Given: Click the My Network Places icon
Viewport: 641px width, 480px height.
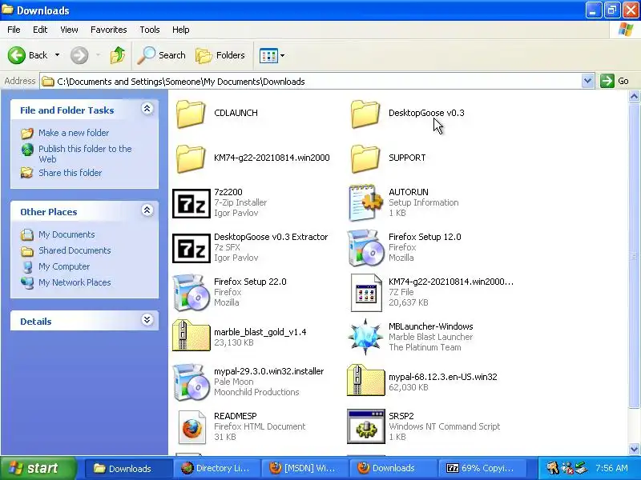Looking at the screenshot, I should click(27, 282).
